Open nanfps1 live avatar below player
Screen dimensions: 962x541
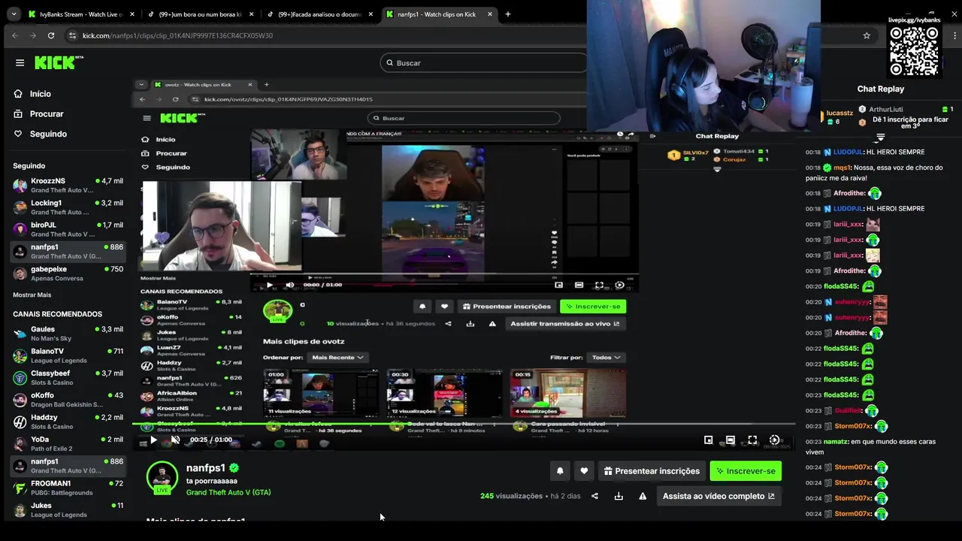(x=162, y=476)
